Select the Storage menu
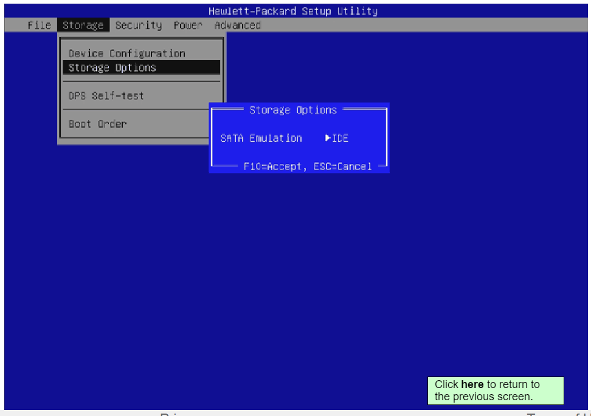Screen dimensions: 591x416 tap(83, 26)
